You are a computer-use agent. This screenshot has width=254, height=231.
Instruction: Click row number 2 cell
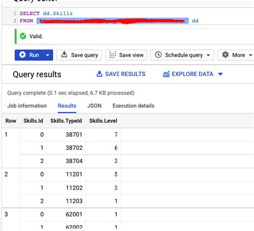pos(6,174)
